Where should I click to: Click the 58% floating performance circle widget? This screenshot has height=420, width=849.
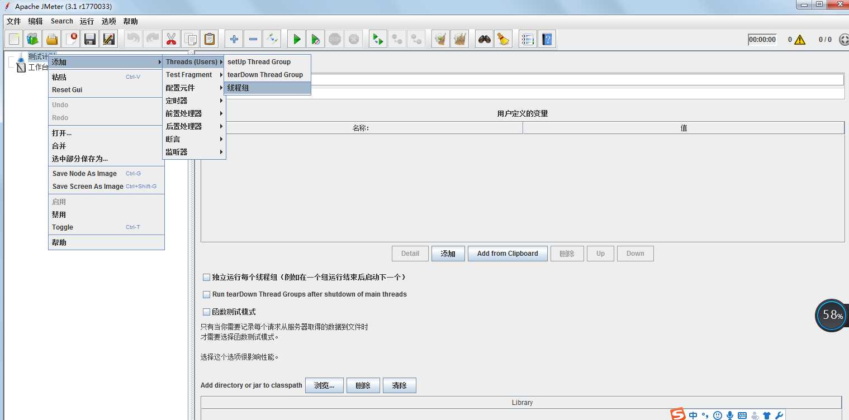point(832,316)
